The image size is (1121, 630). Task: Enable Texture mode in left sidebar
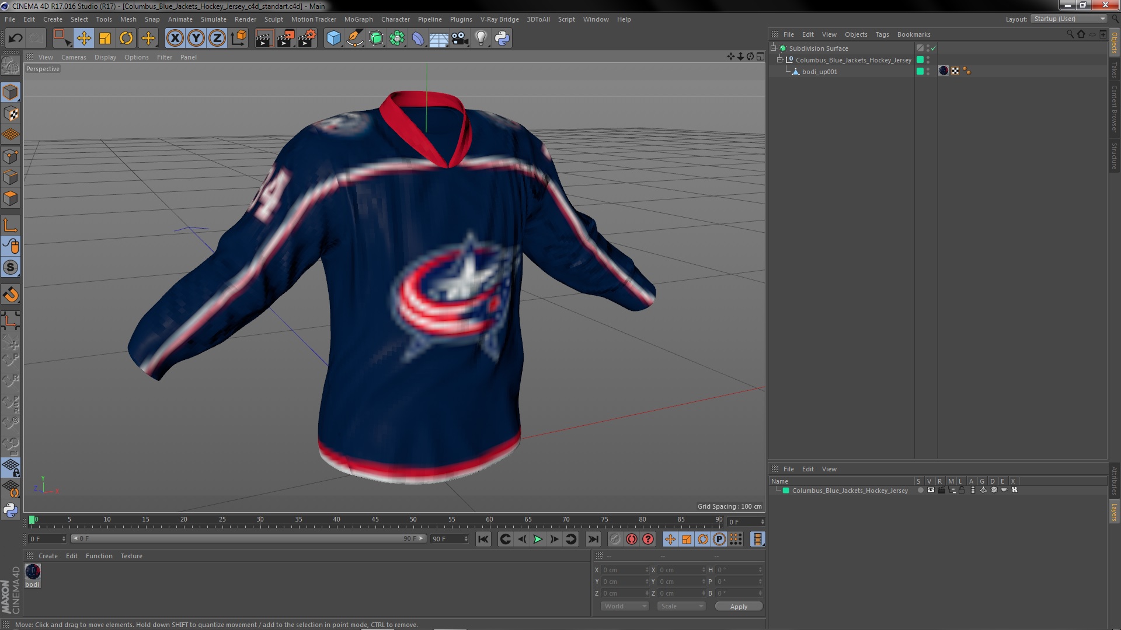[x=11, y=114]
